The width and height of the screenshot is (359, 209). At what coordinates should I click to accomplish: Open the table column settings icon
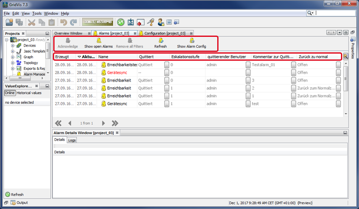click(x=346, y=57)
